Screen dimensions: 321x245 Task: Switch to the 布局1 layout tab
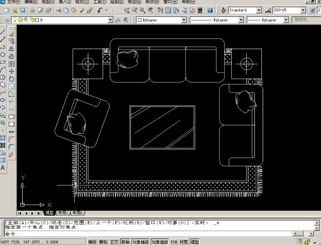63,213
